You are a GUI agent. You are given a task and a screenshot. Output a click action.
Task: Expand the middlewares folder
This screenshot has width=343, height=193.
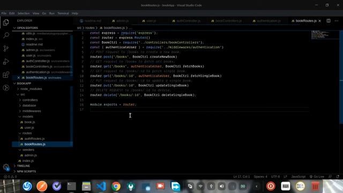tap(31, 111)
